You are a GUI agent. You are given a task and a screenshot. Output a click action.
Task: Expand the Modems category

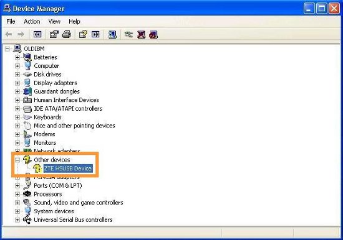(17, 134)
